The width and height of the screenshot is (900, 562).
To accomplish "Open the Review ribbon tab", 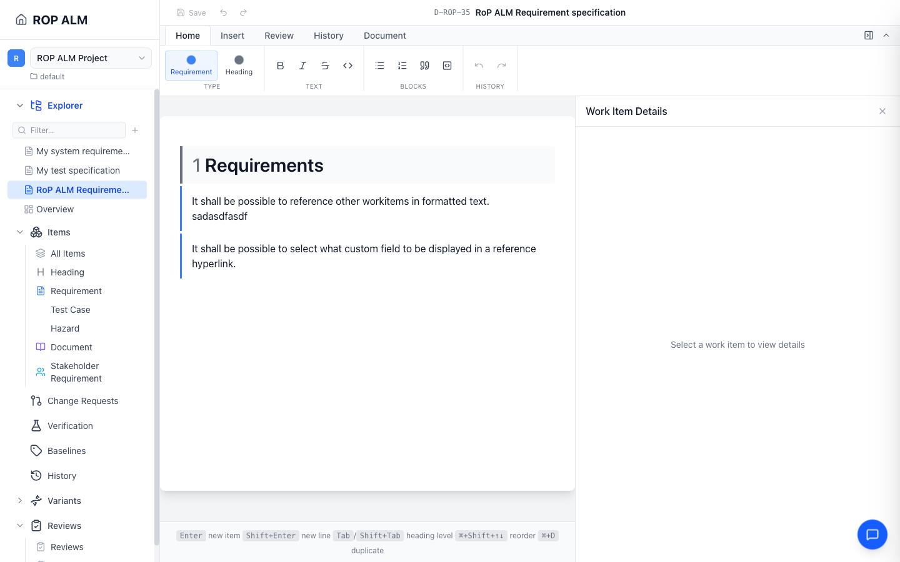I will (279, 36).
